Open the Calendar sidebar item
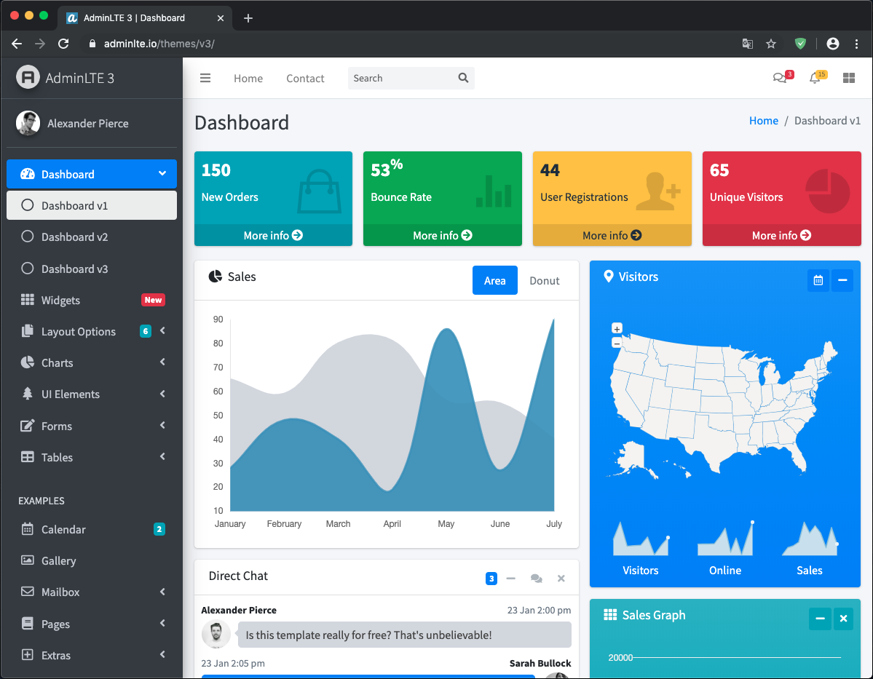 pyautogui.click(x=92, y=529)
